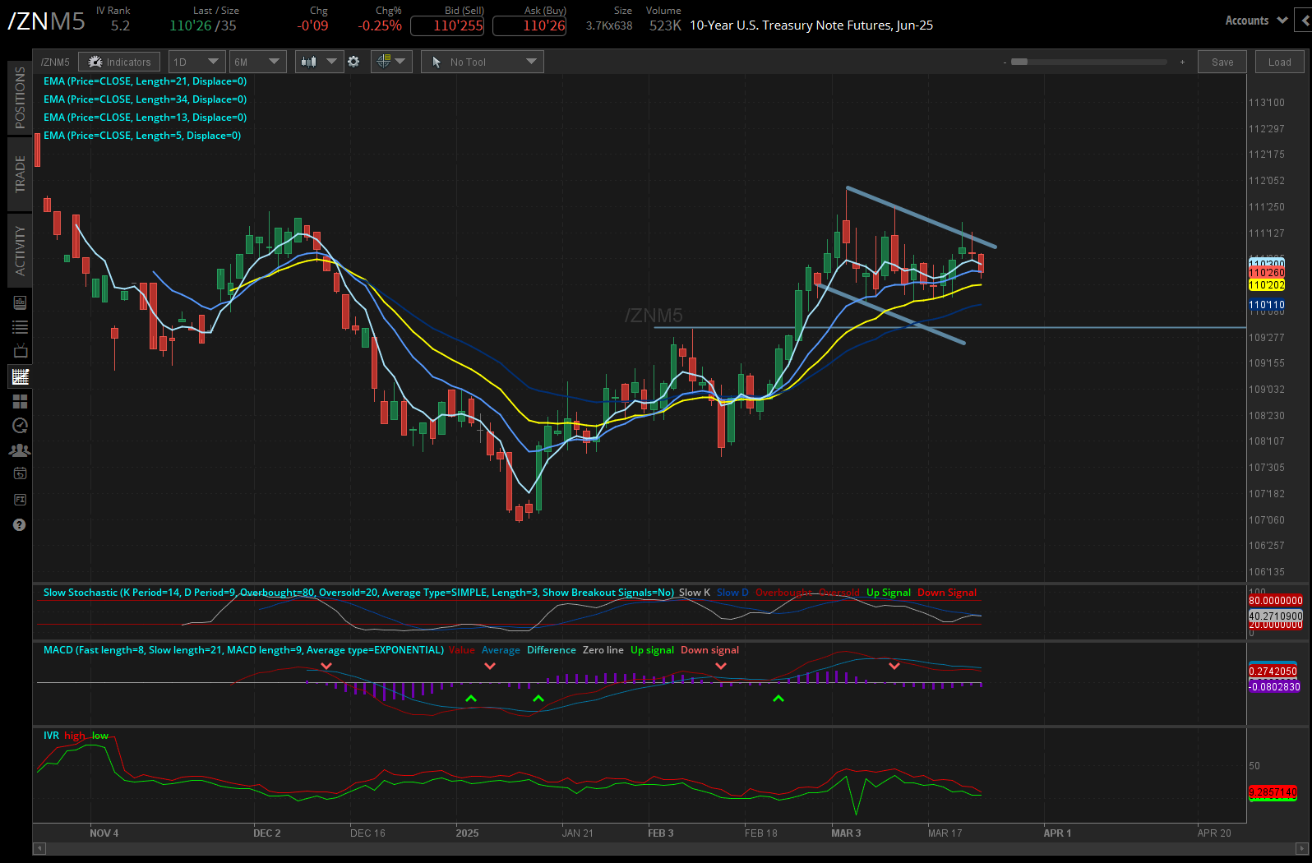The height and width of the screenshot is (863, 1312).
Task: Click the Volume 523K value
Action: click(665, 25)
